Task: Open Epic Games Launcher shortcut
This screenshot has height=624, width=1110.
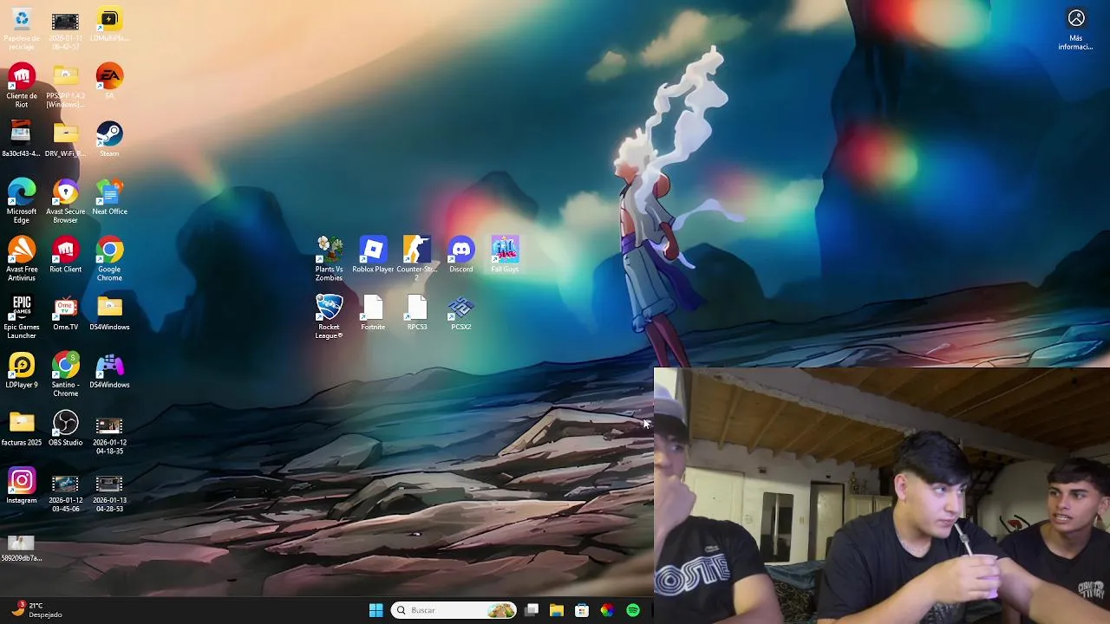Action: [x=22, y=316]
